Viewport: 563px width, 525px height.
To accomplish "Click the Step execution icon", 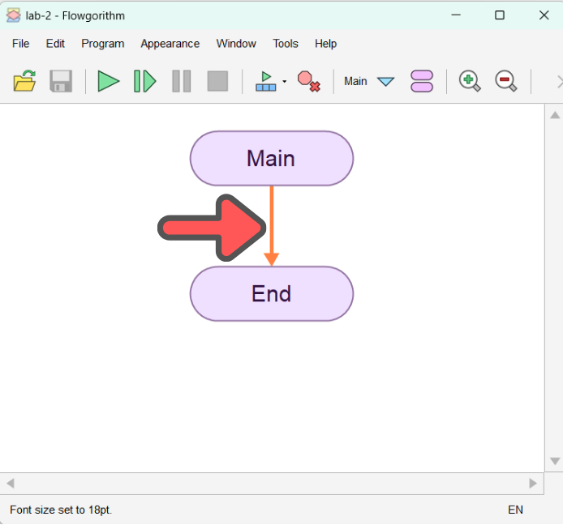I will 144,81.
